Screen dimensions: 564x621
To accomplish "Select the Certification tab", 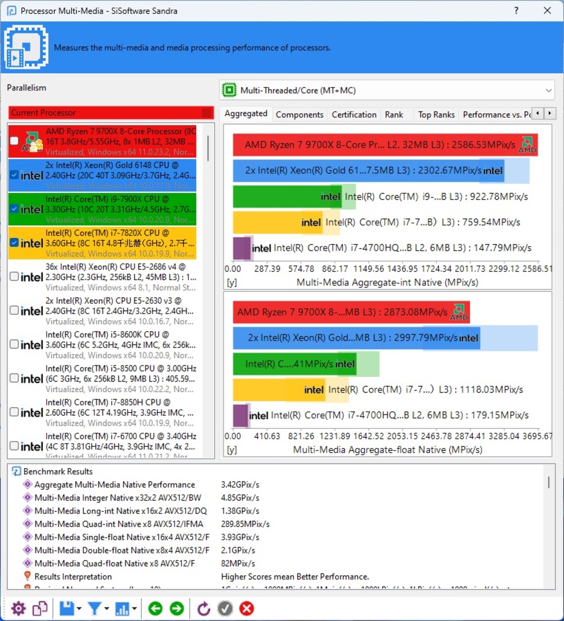I will (x=354, y=115).
